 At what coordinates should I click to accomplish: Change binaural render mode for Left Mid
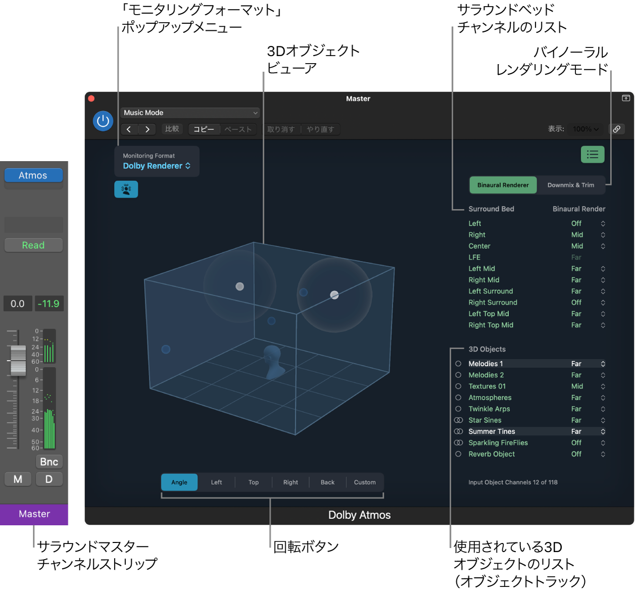click(588, 269)
